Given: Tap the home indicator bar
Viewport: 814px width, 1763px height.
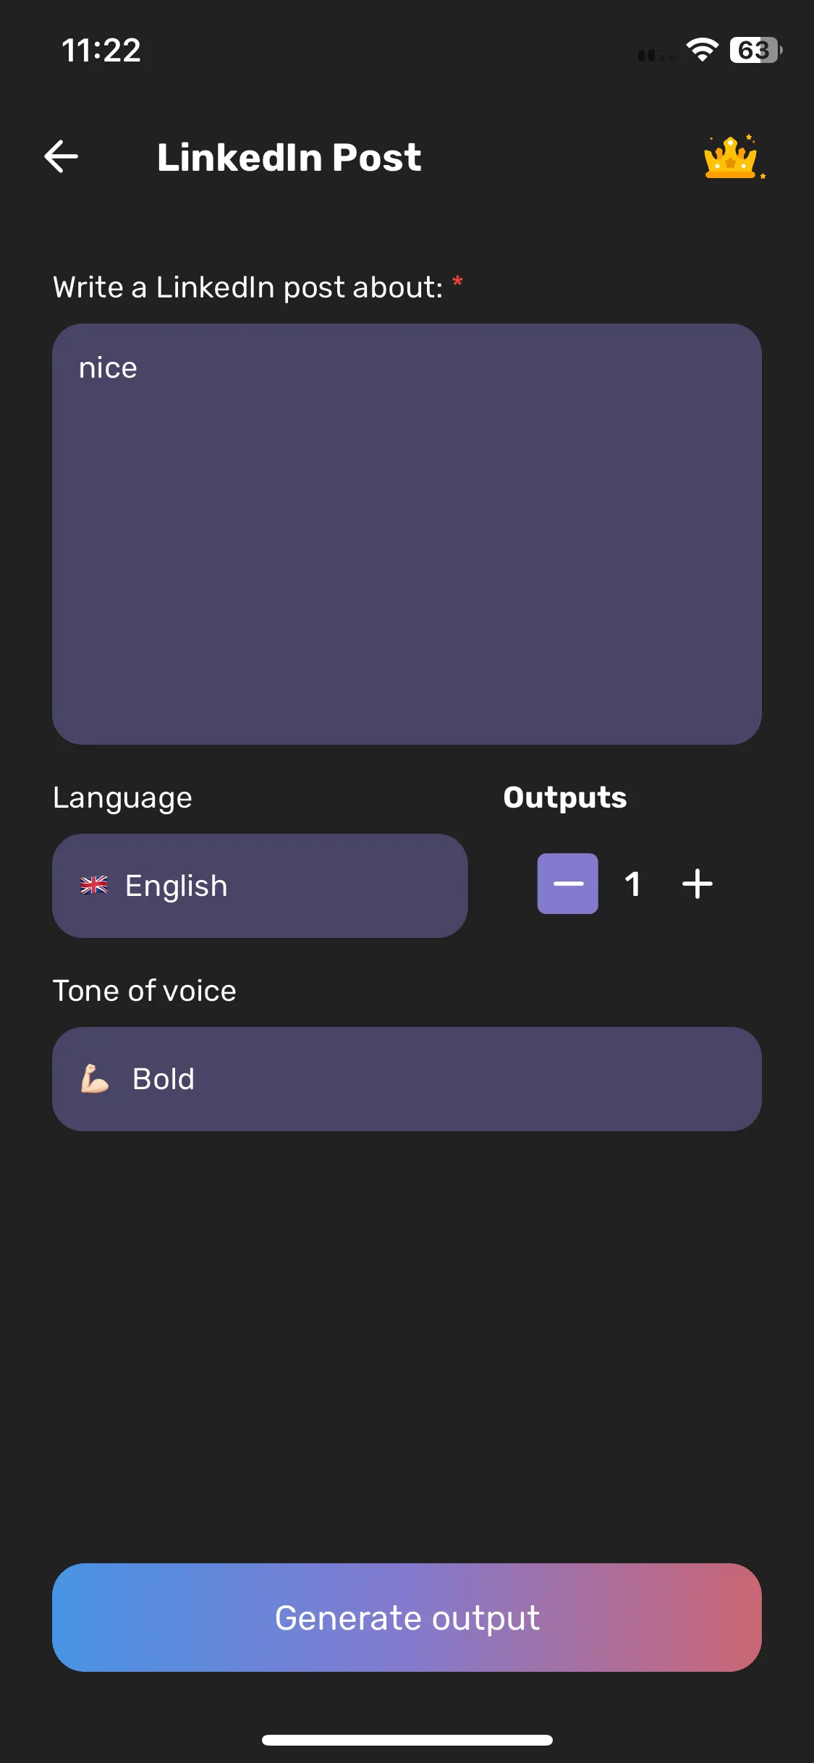Looking at the screenshot, I should pyautogui.click(x=407, y=1740).
